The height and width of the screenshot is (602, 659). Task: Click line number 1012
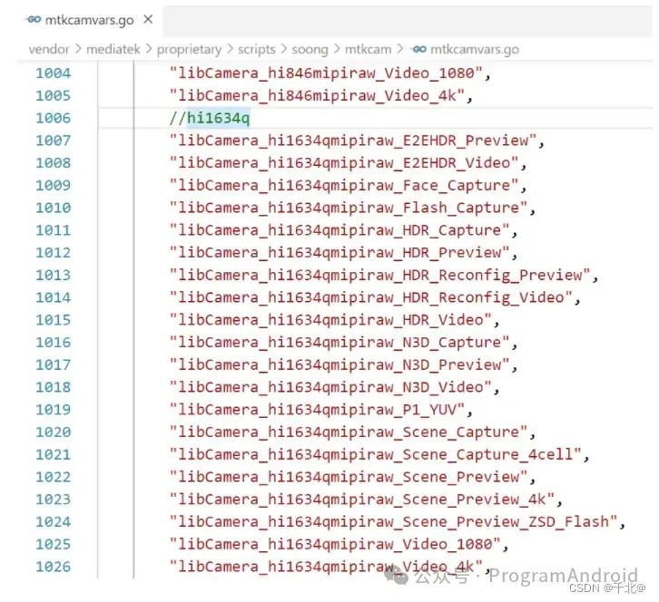click(53, 253)
